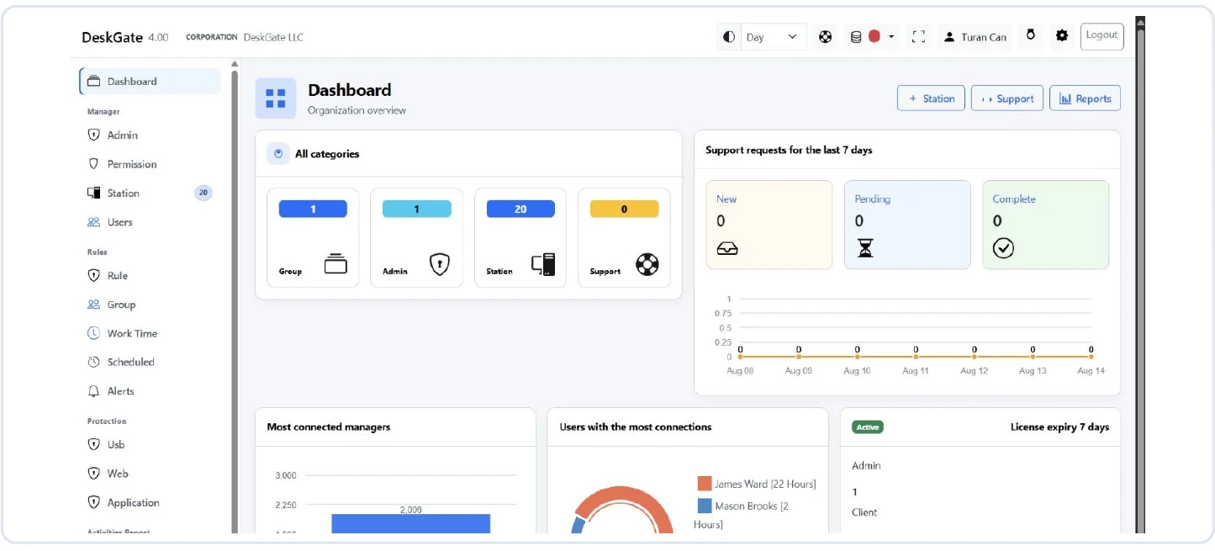Click the Pending hourglass icon

click(865, 247)
